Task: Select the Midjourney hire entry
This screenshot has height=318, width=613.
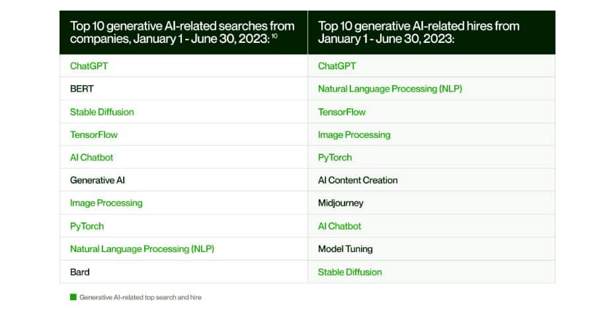Action: (x=341, y=203)
